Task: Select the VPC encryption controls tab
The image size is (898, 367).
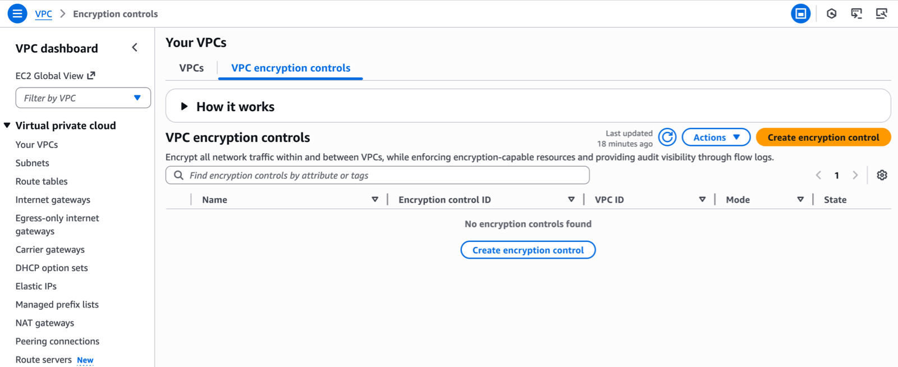Action: pos(291,68)
